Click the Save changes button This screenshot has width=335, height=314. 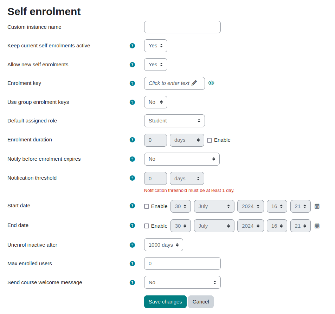[165, 302]
